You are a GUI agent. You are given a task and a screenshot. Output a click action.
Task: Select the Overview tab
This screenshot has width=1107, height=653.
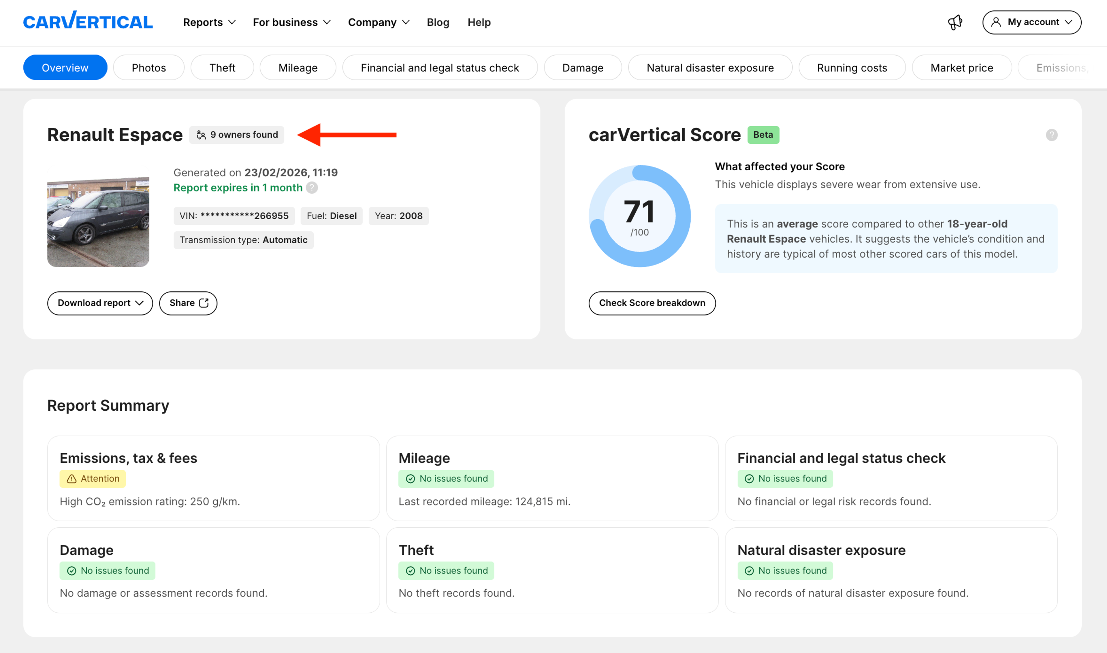coord(65,68)
